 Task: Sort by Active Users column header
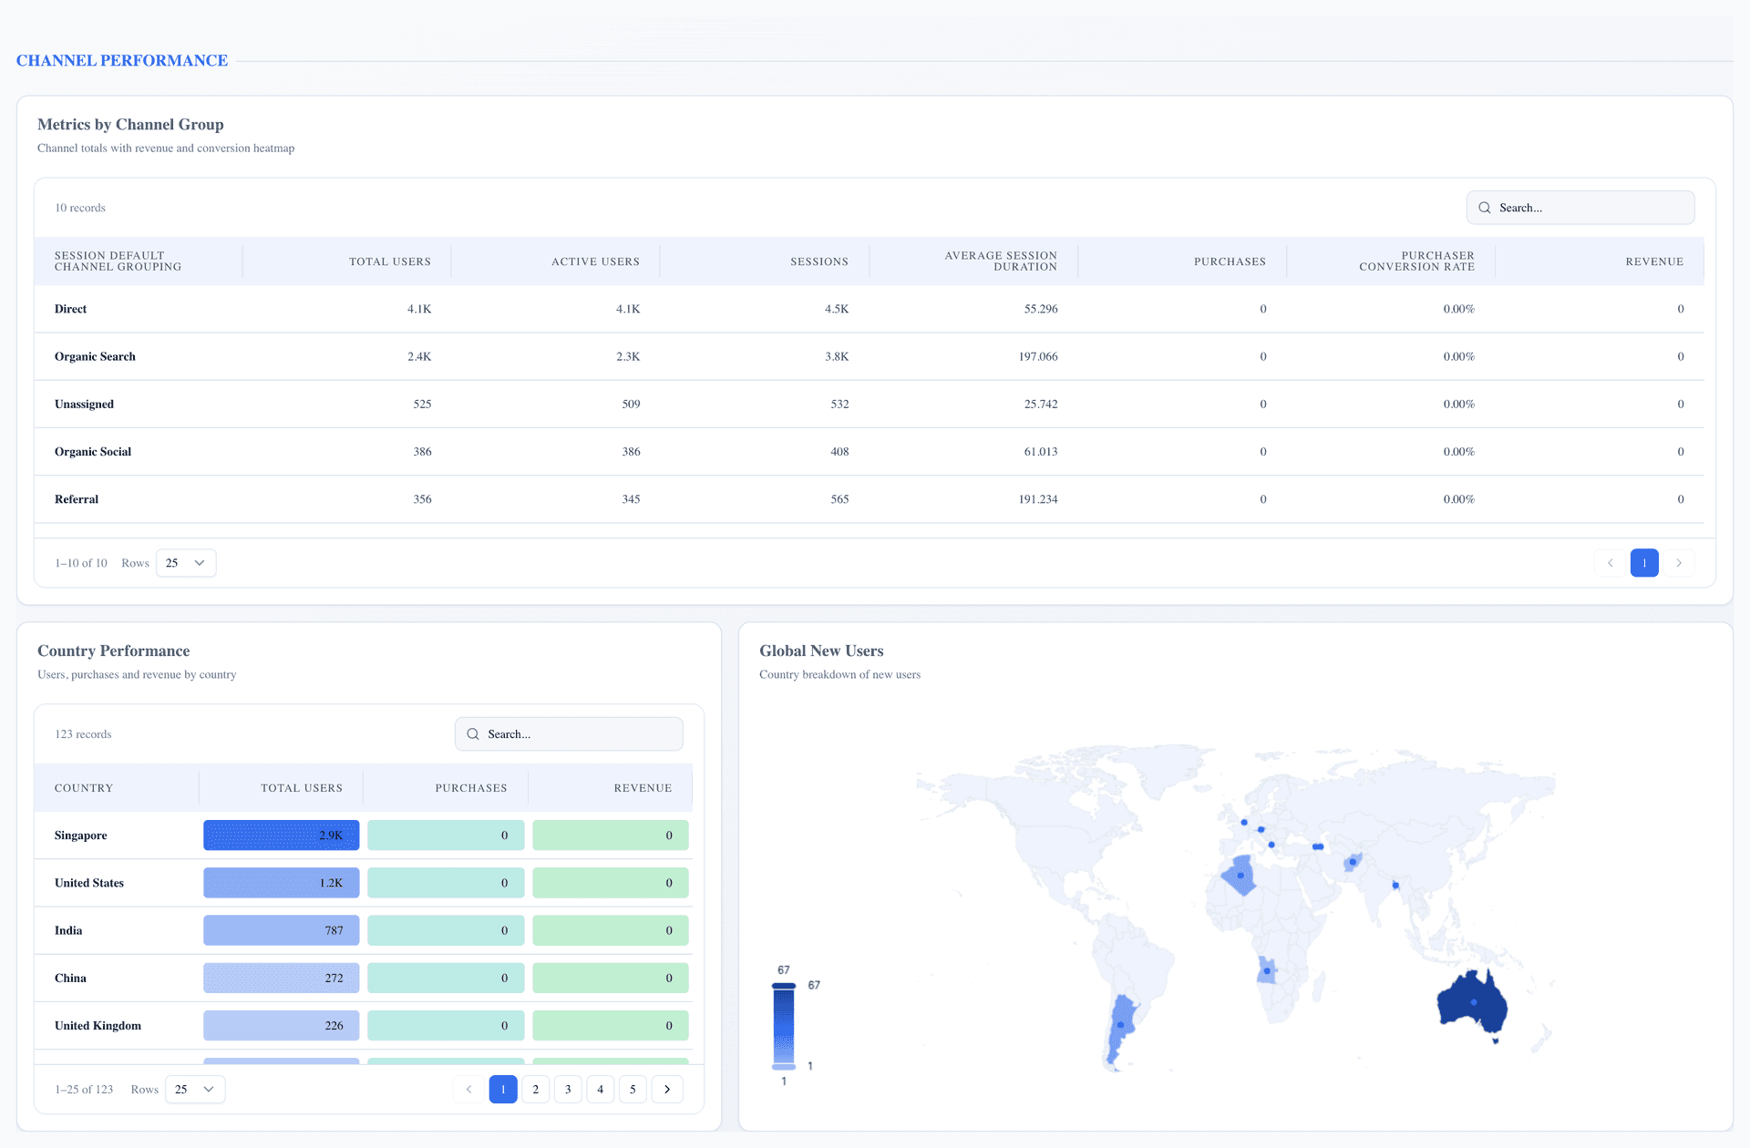tap(556, 261)
